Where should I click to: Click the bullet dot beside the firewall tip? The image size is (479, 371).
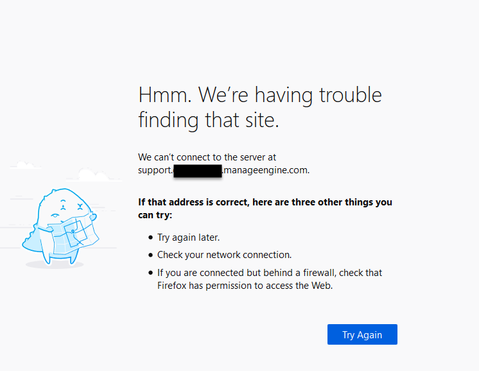coord(150,273)
